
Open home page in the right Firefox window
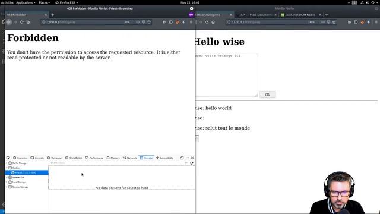coord(213,22)
